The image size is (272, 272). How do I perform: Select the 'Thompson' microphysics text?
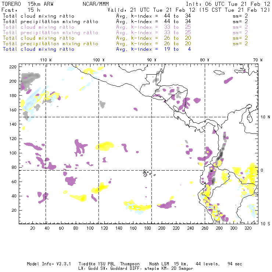130,264
